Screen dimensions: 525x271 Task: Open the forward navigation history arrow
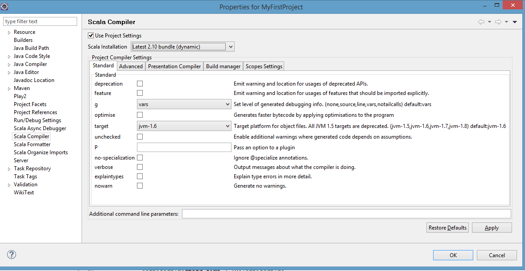pyautogui.click(x=507, y=22)
